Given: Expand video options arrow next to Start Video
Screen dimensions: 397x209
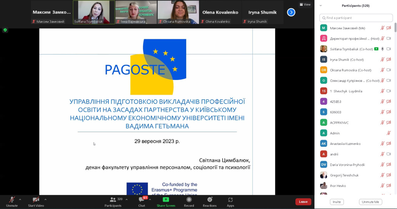Looking at the screenshot, I should click(x=45, y=199).
